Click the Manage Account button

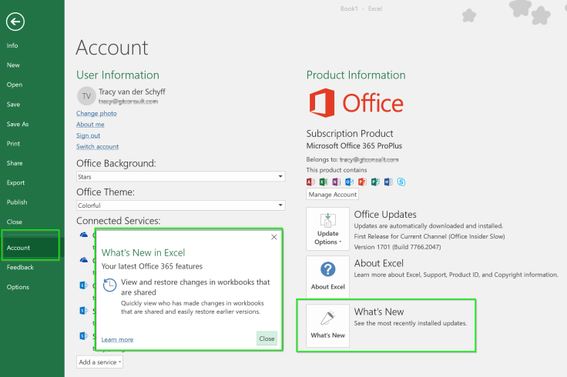333,195
